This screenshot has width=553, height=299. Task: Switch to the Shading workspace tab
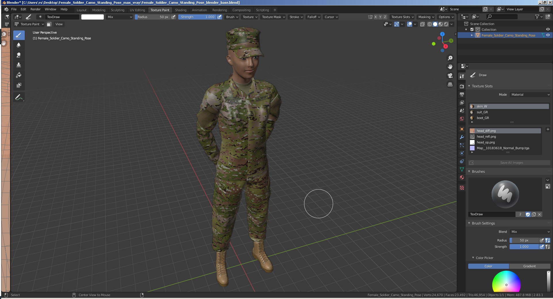[181, 10]
